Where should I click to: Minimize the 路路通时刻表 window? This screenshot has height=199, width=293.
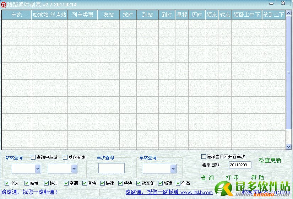pyautogui.click(x=271, y=3)
